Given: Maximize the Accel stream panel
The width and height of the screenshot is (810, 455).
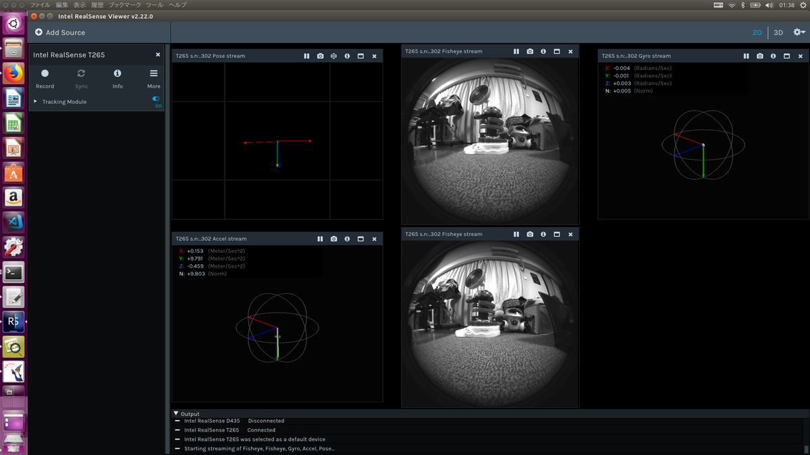Looking at the screenshot, I should click(360, 239).
